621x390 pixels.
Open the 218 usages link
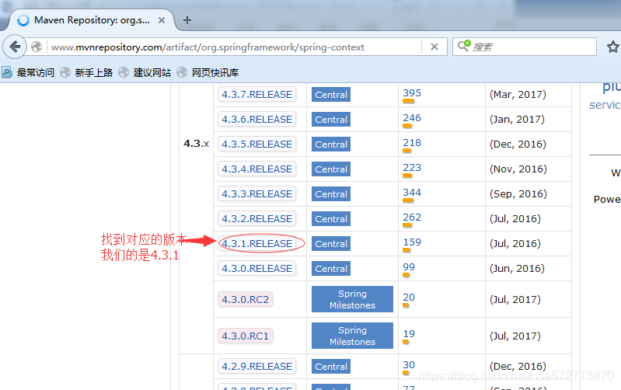tap(412, 143)
